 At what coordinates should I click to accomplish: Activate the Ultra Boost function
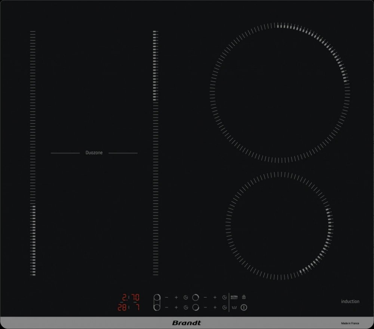tap(234, 297)
